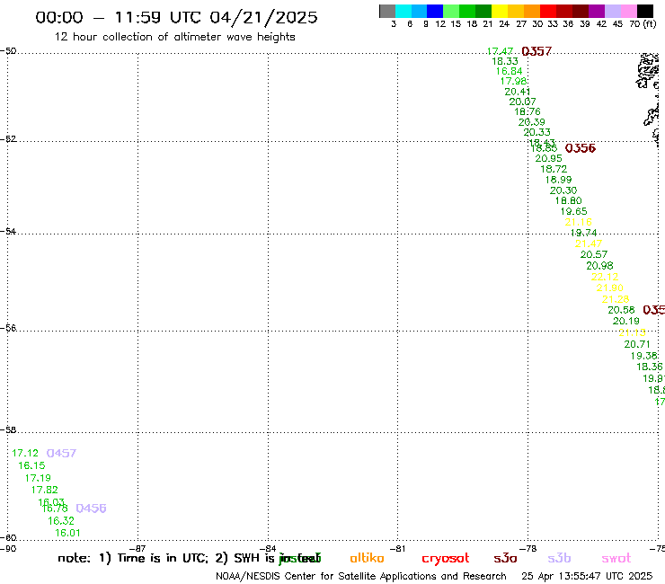The height and width of the screenshot is (584, 665).
Task: Click the yellow wave height value 21.13
Action: coord(632,332)
